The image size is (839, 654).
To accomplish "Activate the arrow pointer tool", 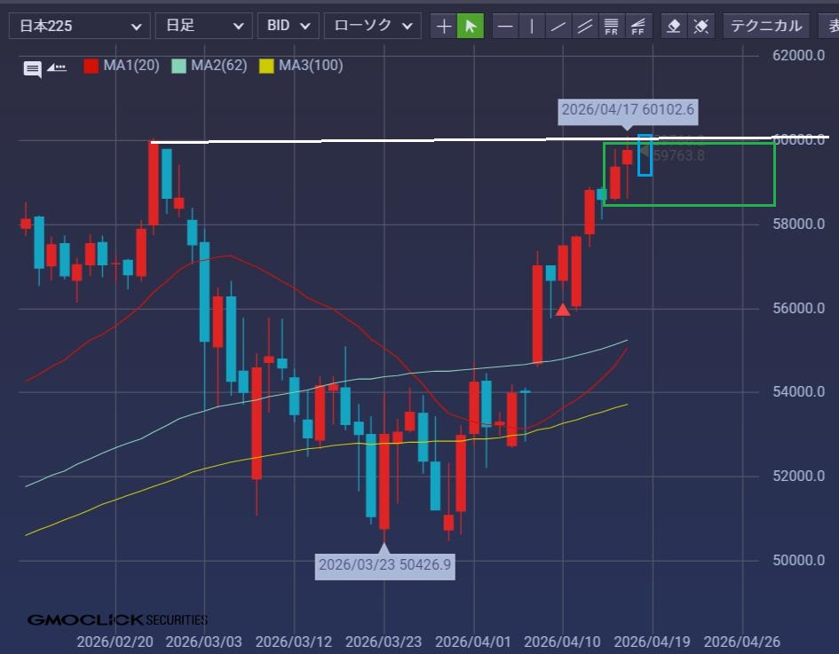I will click(471, 26).
